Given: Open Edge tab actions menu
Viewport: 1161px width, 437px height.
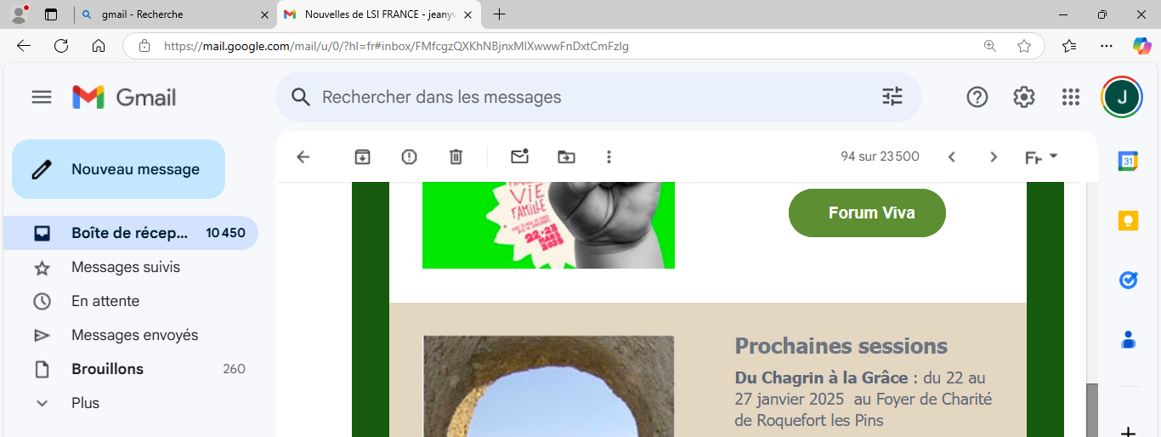Looking at the screenshot, I should (51, 14).
